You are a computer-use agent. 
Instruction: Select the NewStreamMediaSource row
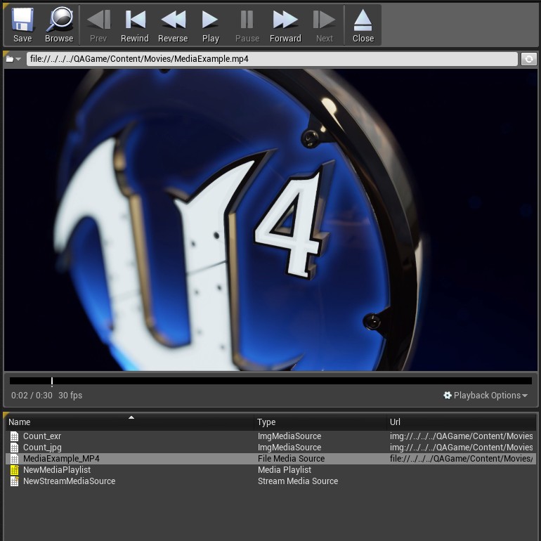click(270, 481)
